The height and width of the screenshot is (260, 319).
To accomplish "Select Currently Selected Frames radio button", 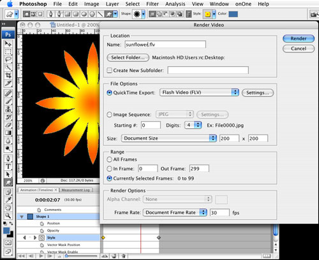I will pos(109,178).
